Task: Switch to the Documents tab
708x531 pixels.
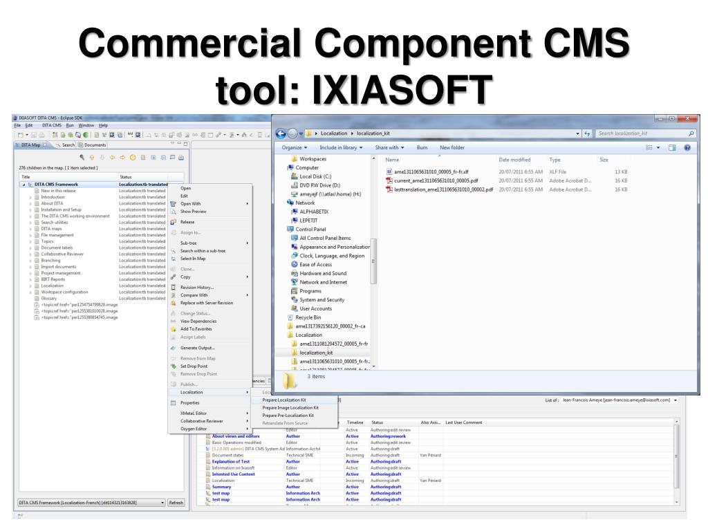Action: [x=92, y=145]
